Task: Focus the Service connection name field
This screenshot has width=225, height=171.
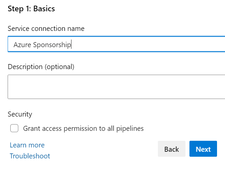Action: coord(116,44)
